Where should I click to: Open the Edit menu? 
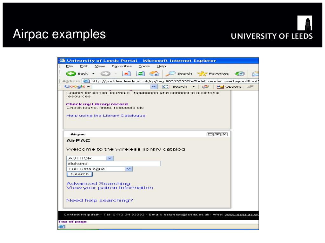[x=84, y=66]
